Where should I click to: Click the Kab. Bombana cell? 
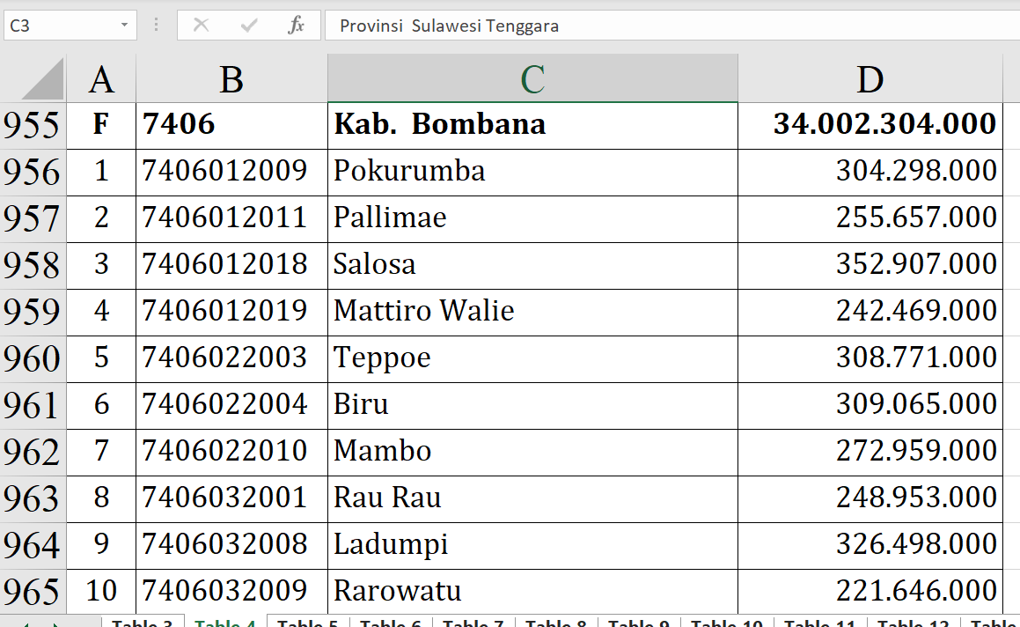coord(532,125)
